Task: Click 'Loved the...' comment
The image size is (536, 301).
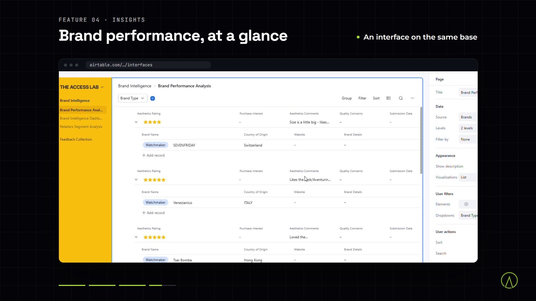Action: pyautogui.click(x=299, y=237)
